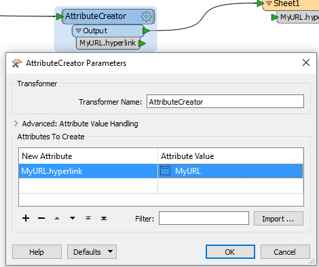The width and height of the screenshot is (319, 267).
Task: Click the dialog resize grip corner
Action: coord(312,261)
